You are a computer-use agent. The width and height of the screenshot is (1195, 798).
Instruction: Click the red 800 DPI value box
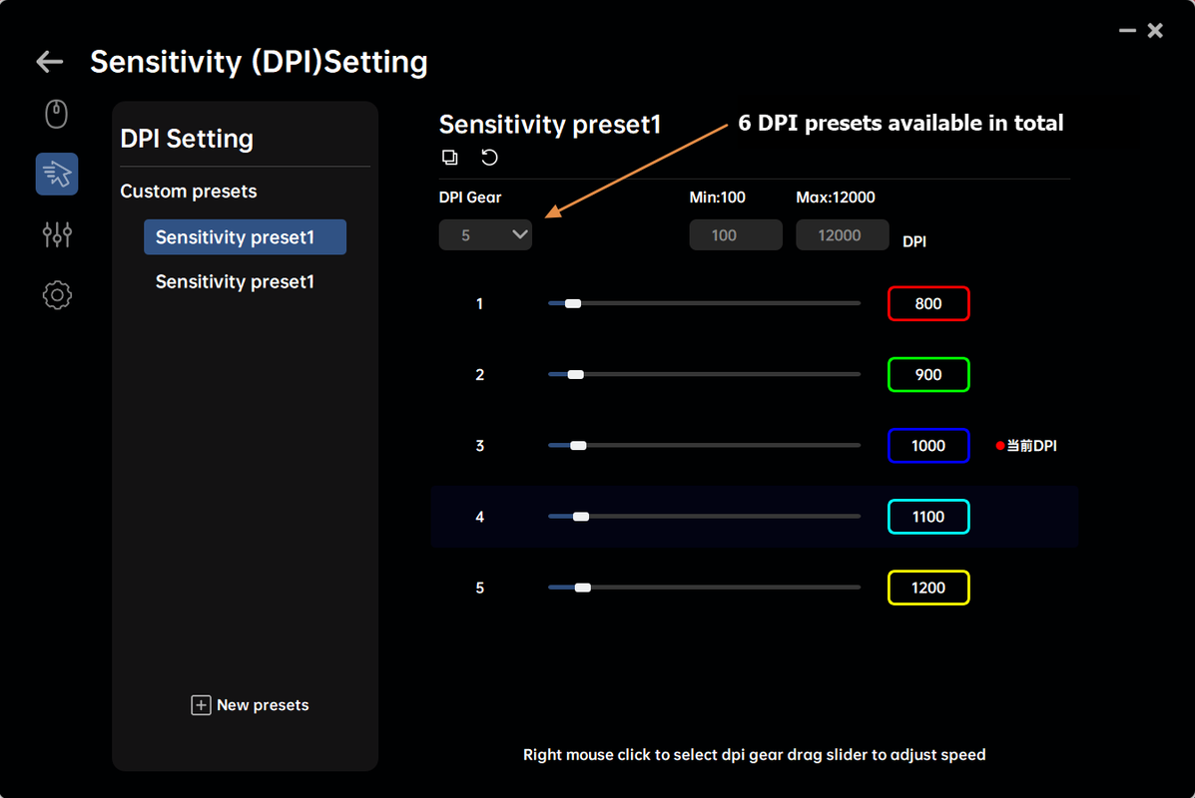[928, 304]
